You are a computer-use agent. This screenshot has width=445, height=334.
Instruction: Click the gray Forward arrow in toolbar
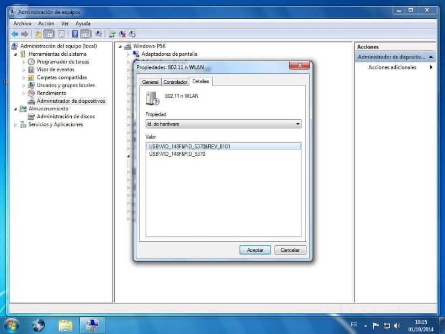pyautogui.click(x=25, y=34)
